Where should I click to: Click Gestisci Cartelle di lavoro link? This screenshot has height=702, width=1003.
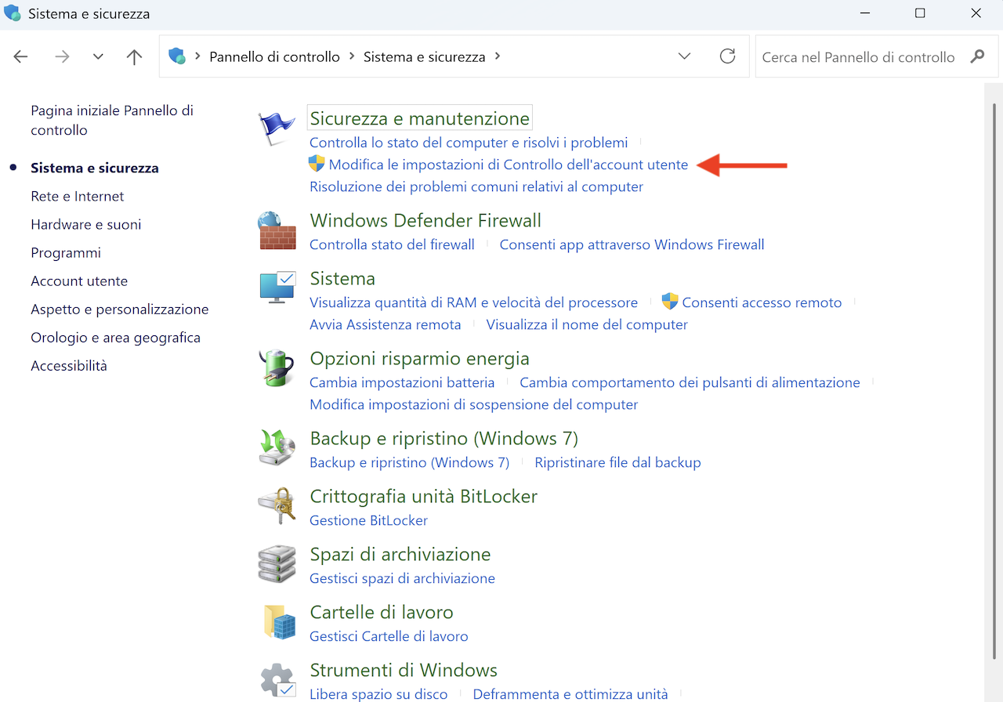(389, 636)
